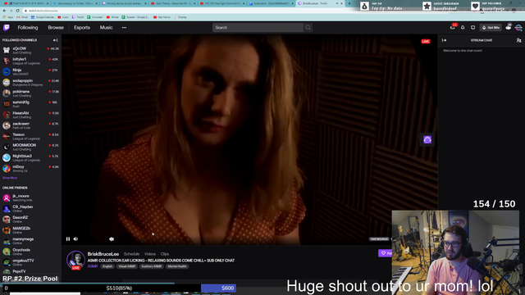Click the LIVE badge on video

[426, 41]
